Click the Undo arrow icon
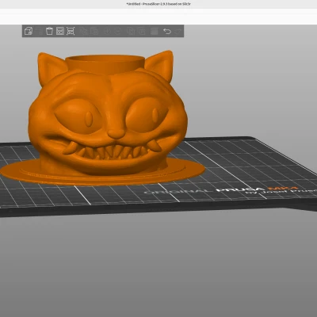This screenshot has height=317, width=317. [x=167, y=31]
